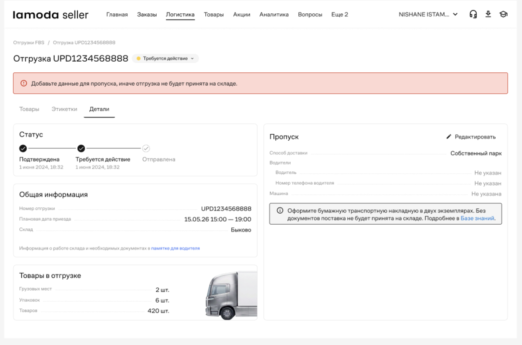This screenshot has height=345, width=522.
Task: Click the Отгрузка UPD1234568888 breadcrumb
Action: pos(84,43)
